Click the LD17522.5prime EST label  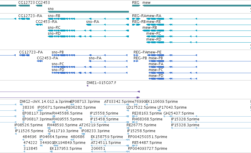(x=141, y=107)
